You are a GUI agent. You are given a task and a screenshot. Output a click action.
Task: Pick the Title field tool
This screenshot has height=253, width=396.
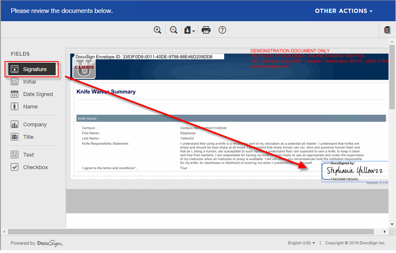(29, 137)
